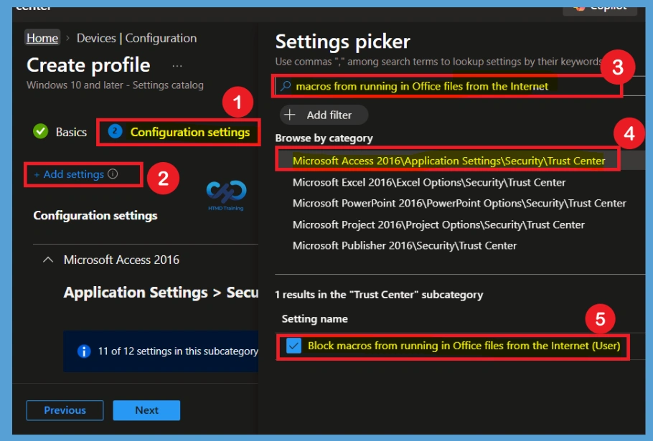This screenshot has width=653, height=441.
Task: Open the ellipsis menu beside Create profile
Action: point(177,66)
